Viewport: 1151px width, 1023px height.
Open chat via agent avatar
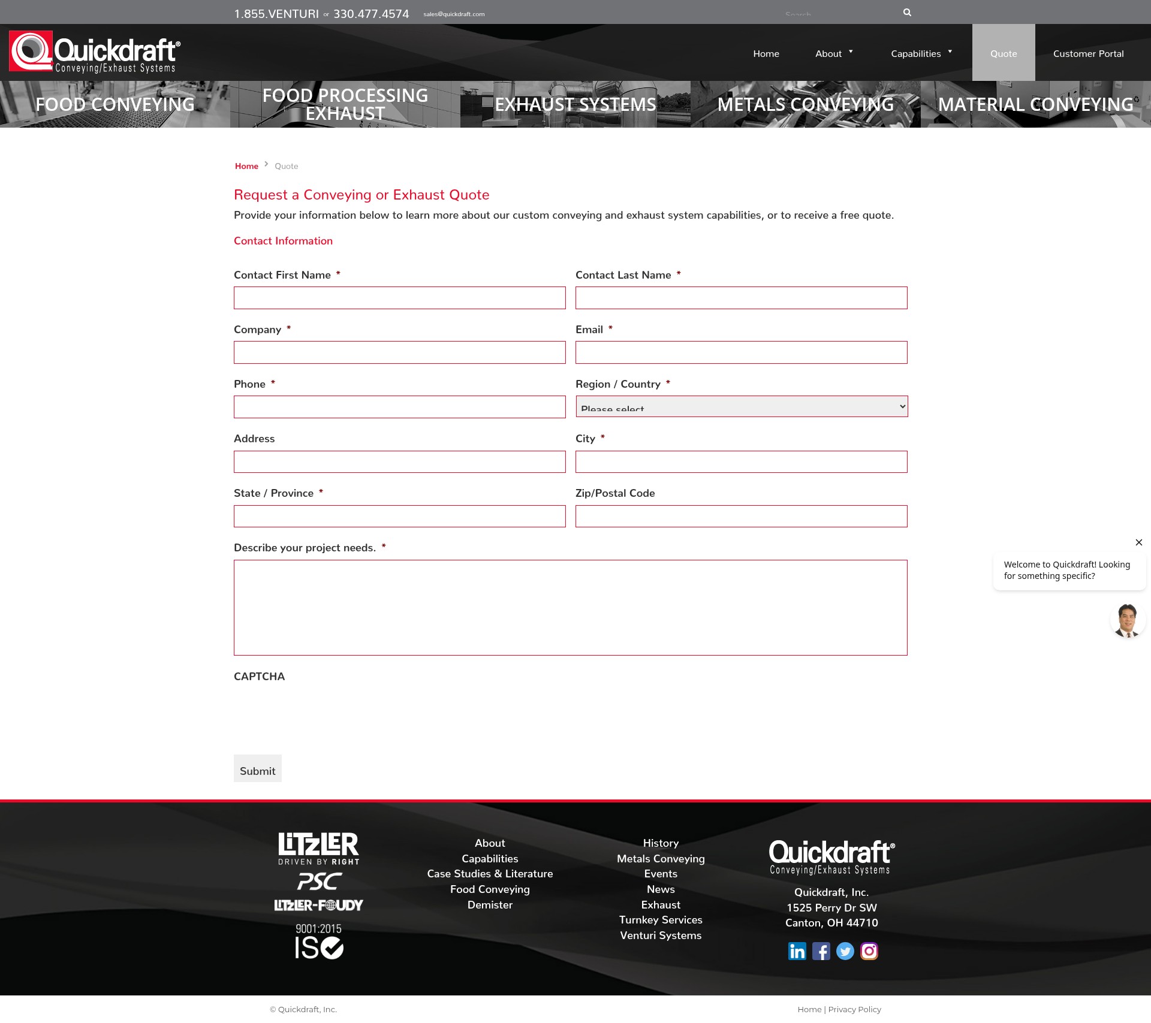point(1128,620)
